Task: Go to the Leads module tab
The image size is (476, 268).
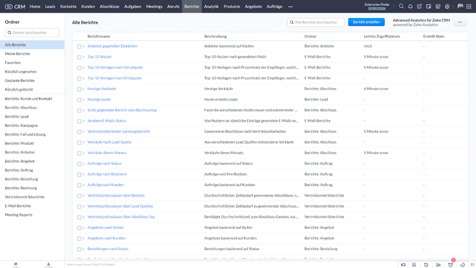Action: [50, 7]
